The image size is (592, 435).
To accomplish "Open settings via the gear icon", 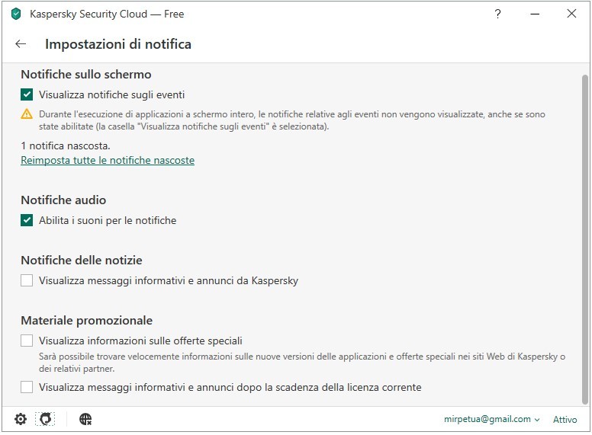I will click(21, 419).
